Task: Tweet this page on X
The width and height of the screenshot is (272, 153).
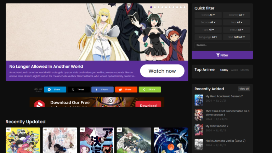Action: (79, 90)
